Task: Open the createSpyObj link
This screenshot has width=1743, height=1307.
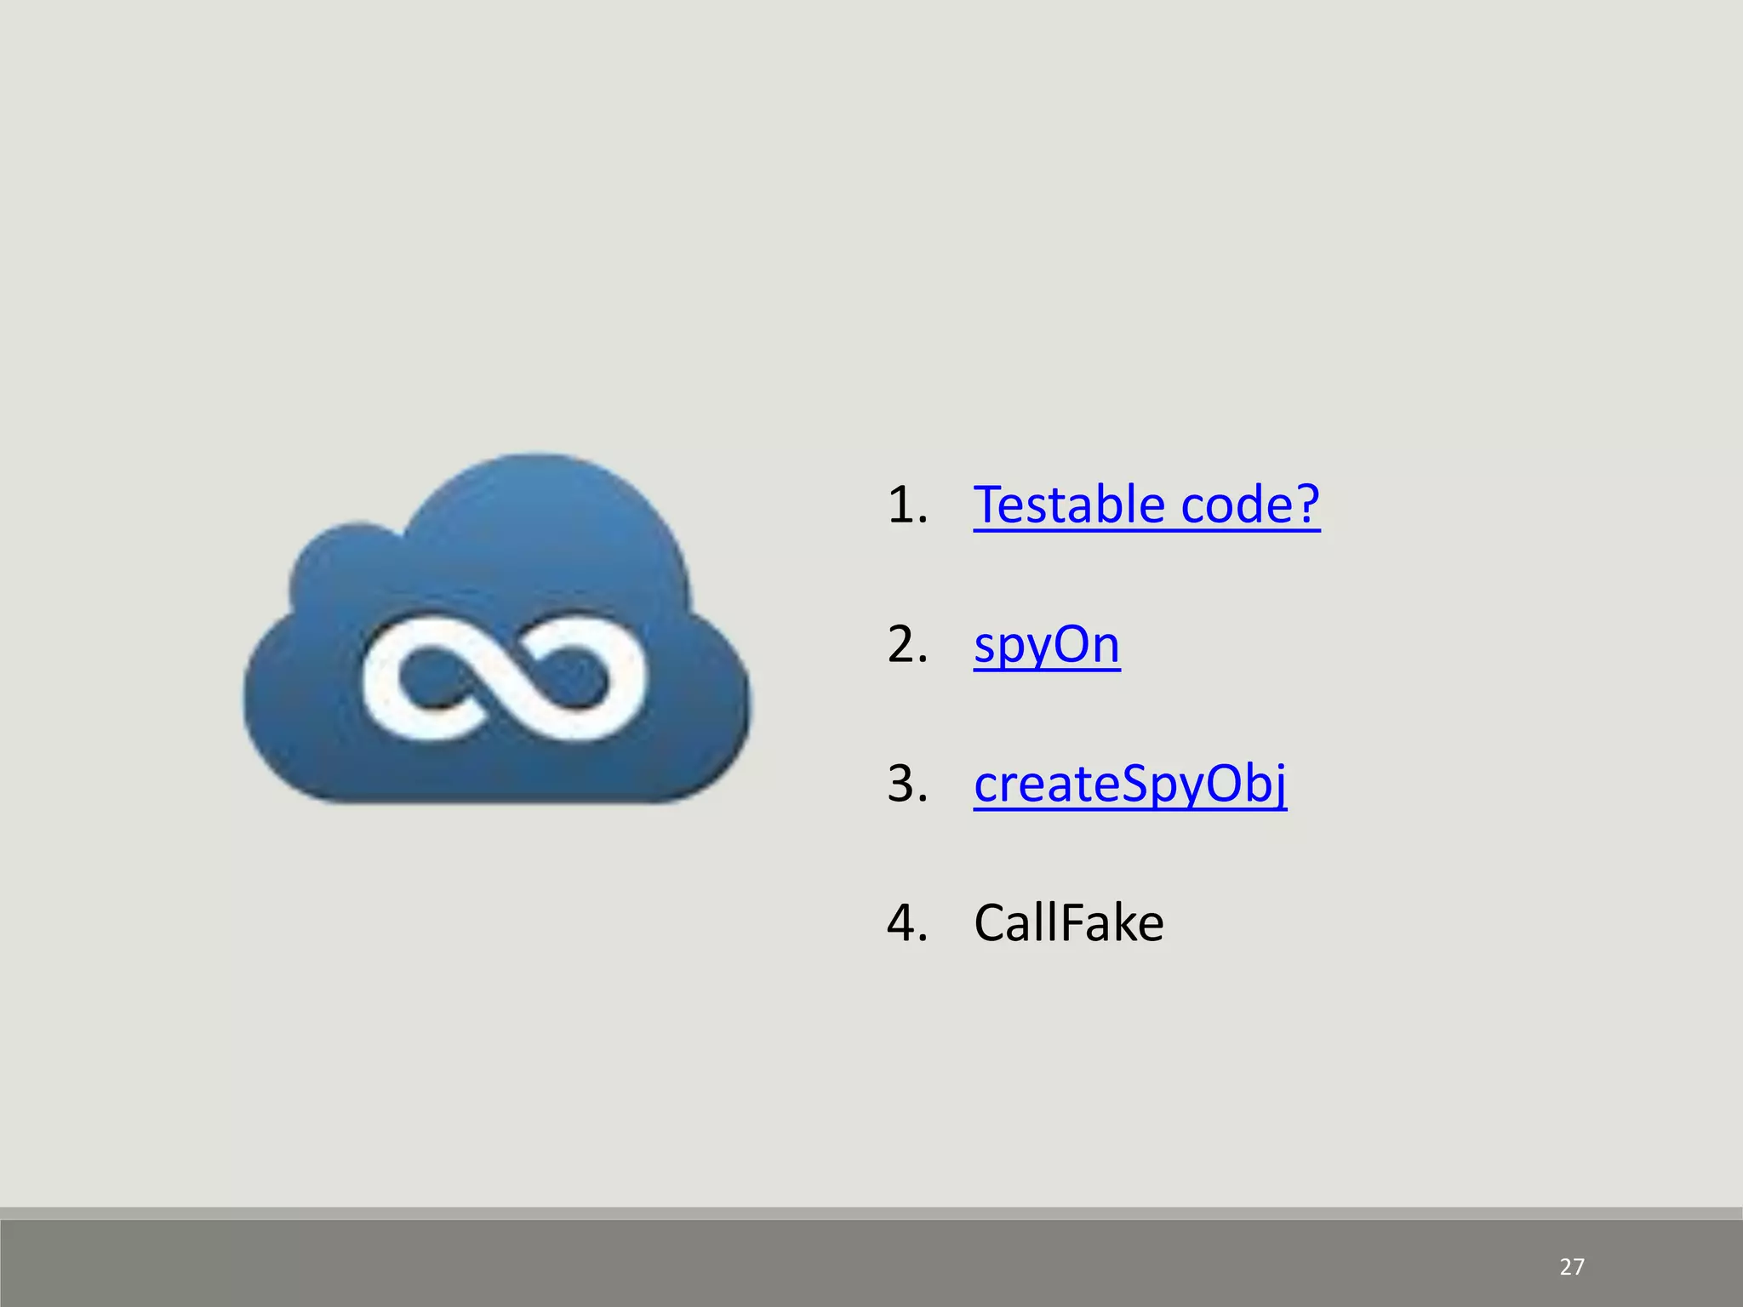Action: coord(1130,785)
